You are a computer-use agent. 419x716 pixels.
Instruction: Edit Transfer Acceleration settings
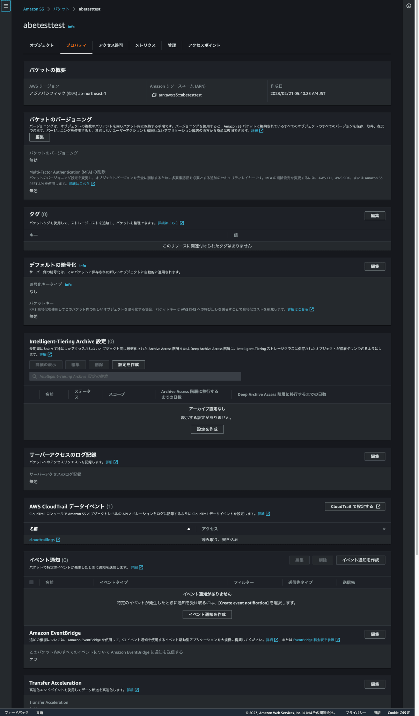tap(375, 684)
